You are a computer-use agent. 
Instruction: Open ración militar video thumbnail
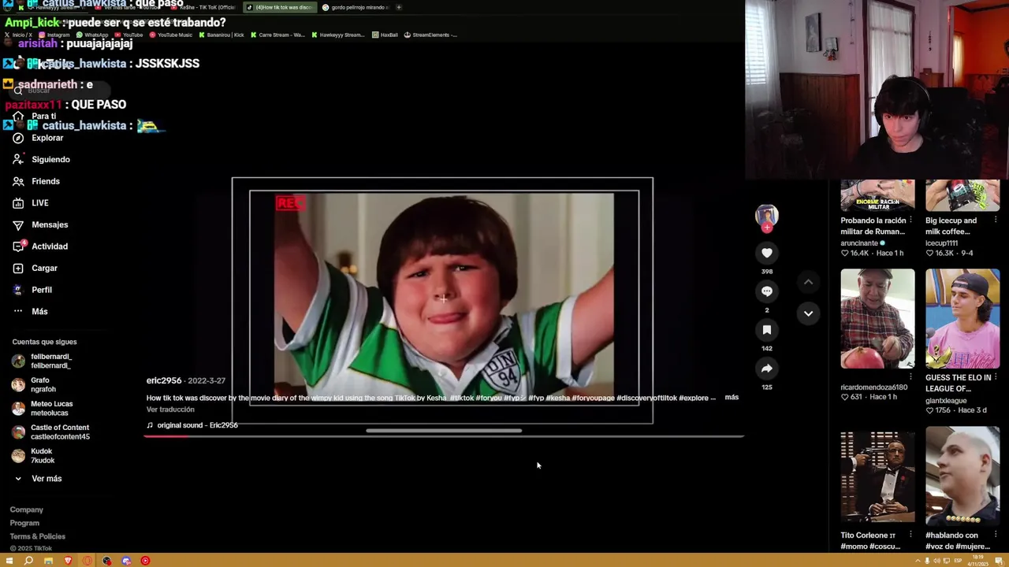(x=877, y=195)
